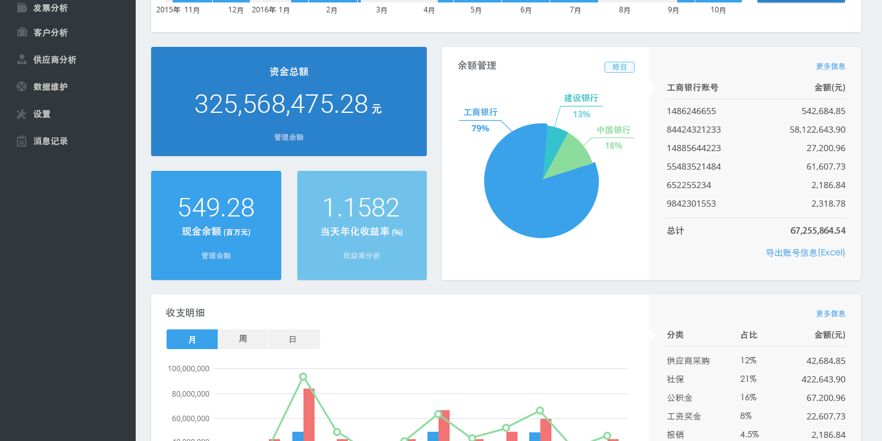Viewport: 882px width, 441px height.
Task: Click the 资金总额 summary card
Action: pyautogui.click(x=289, y=101)
